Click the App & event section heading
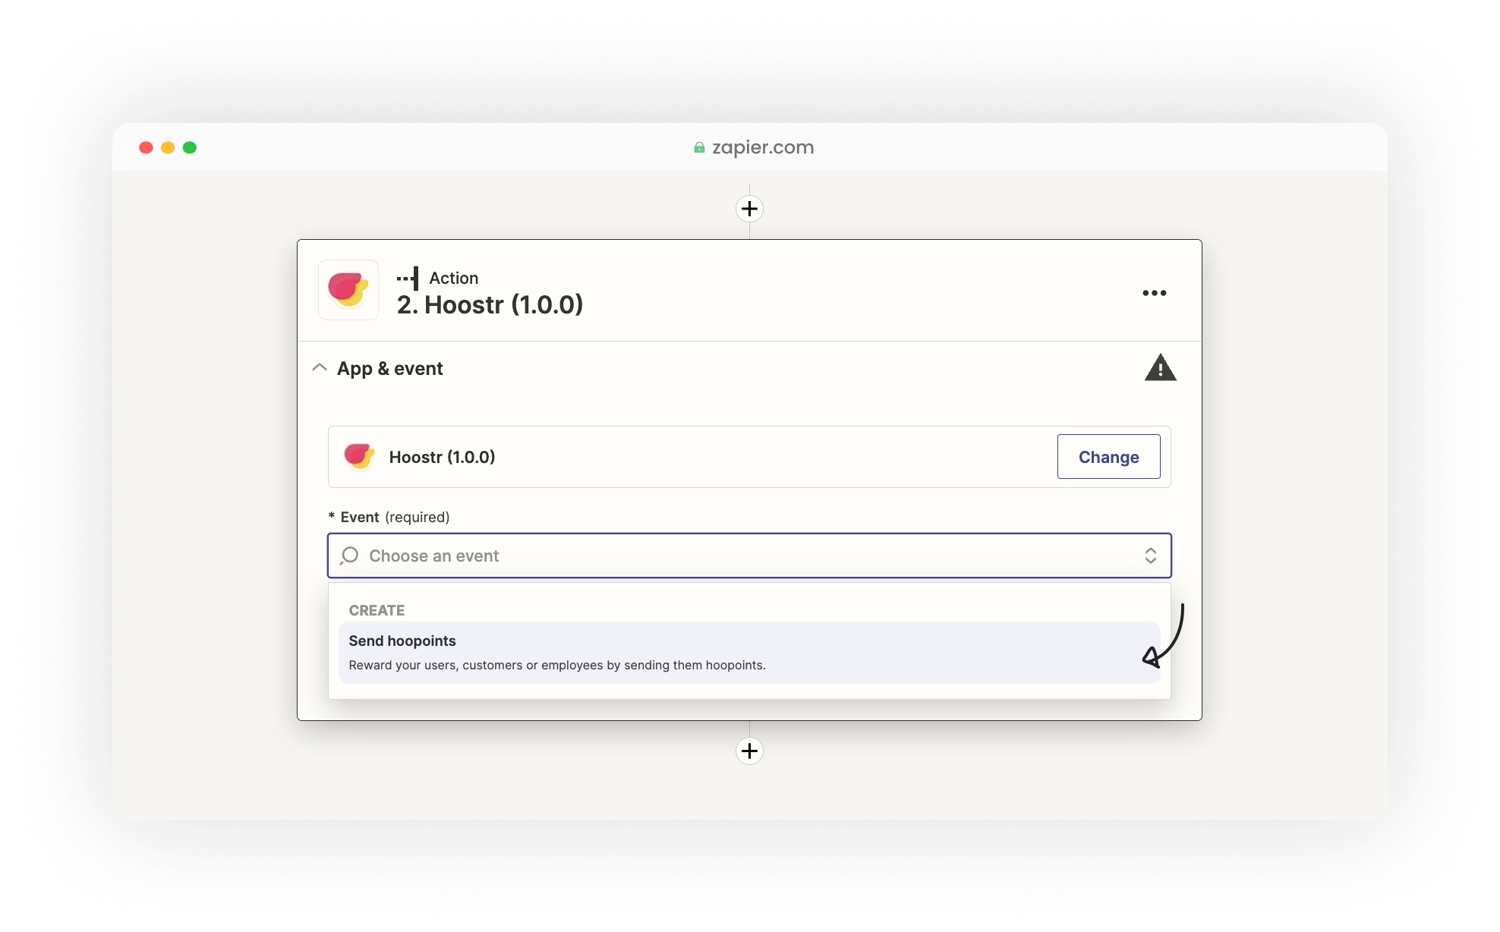Screen dimensions: 1500x932 click(390, 369)
